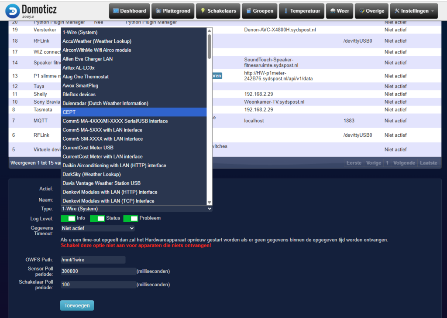
Task: Click the hardware list scrollbar thumb
Action: (x=210, y=46)
